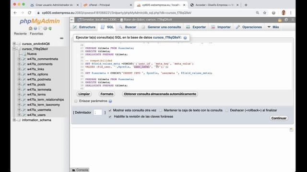Uncheck Mostrar esta consulta otra vez

[110, 110]
